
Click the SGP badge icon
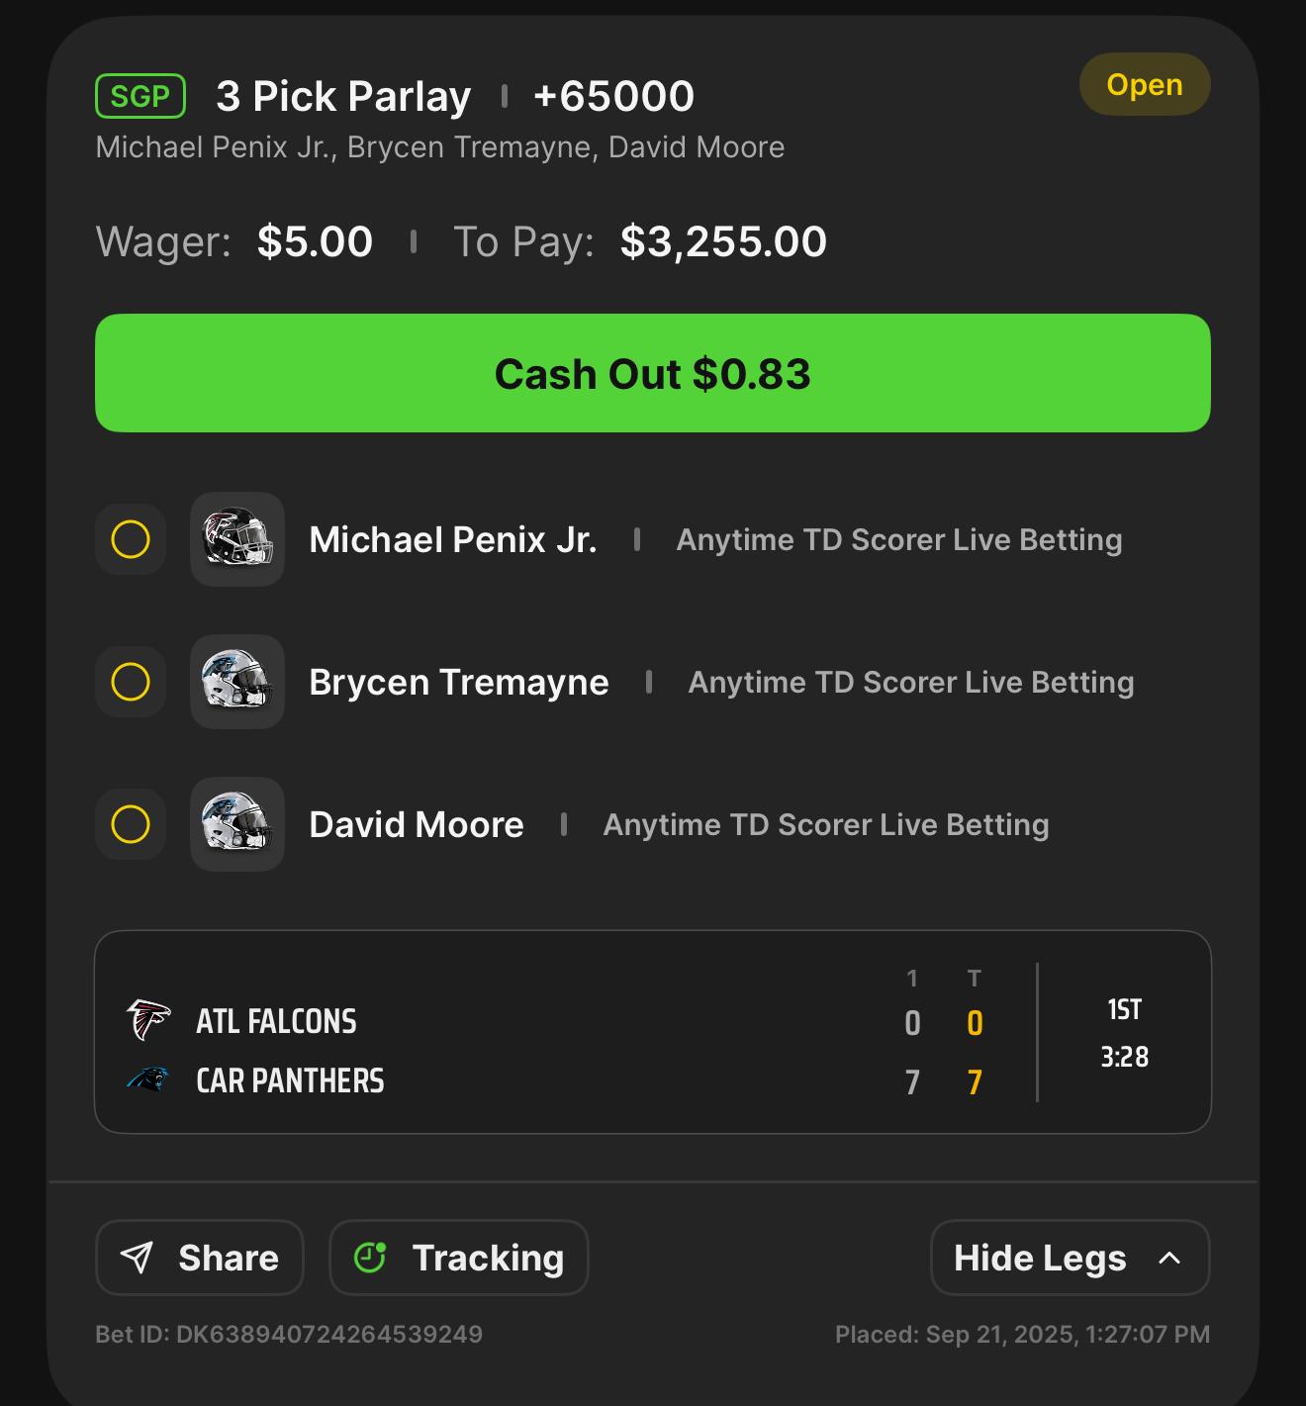click(x=140, y=96)
